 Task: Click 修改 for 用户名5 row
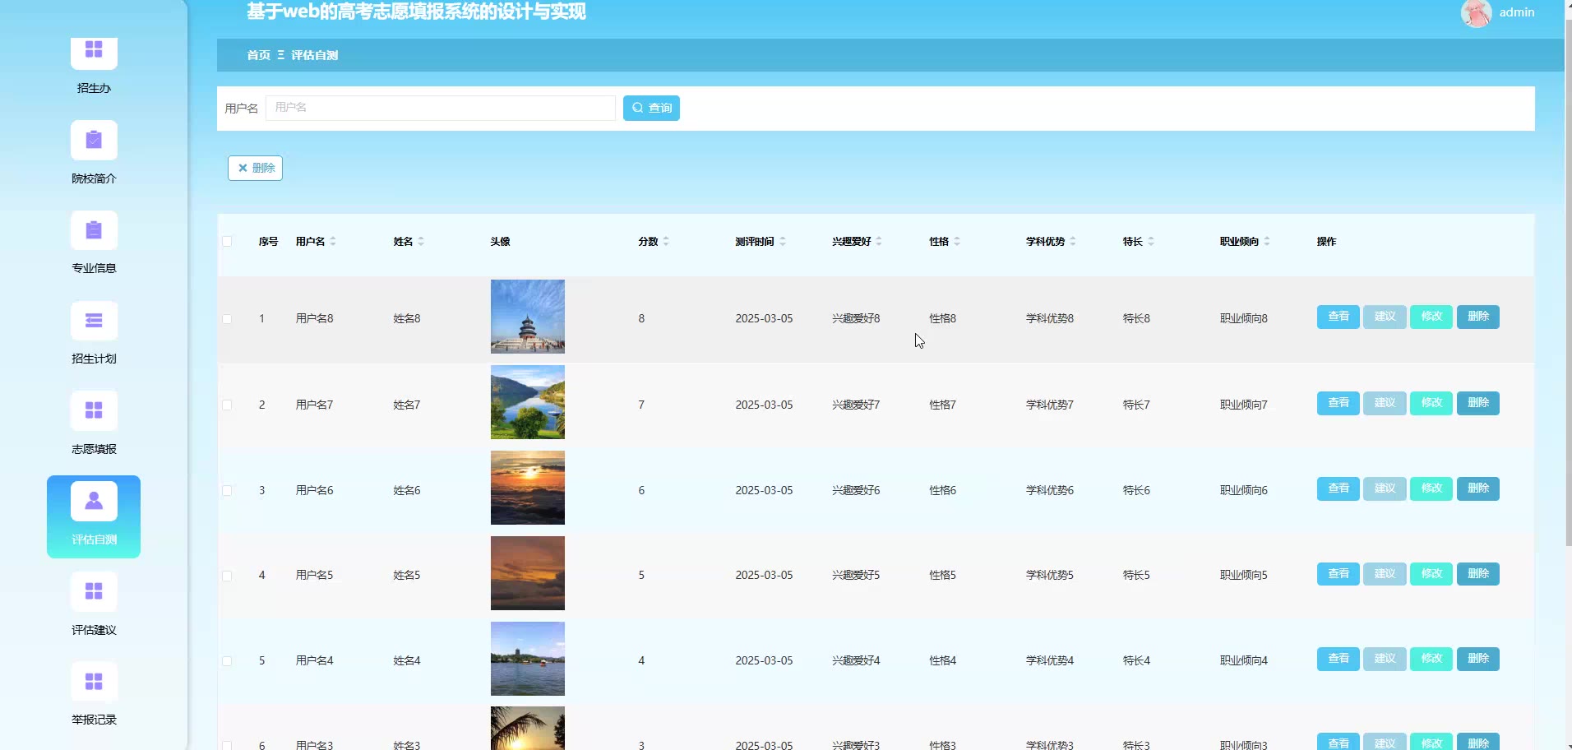(1431, 574)
